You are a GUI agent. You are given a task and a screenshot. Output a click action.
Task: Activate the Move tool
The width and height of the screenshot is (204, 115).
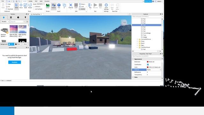(21, 6)
